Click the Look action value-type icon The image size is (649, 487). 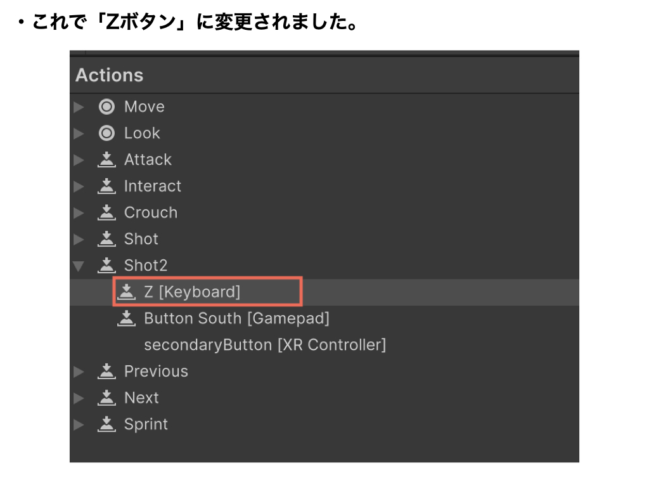point(106,133)
